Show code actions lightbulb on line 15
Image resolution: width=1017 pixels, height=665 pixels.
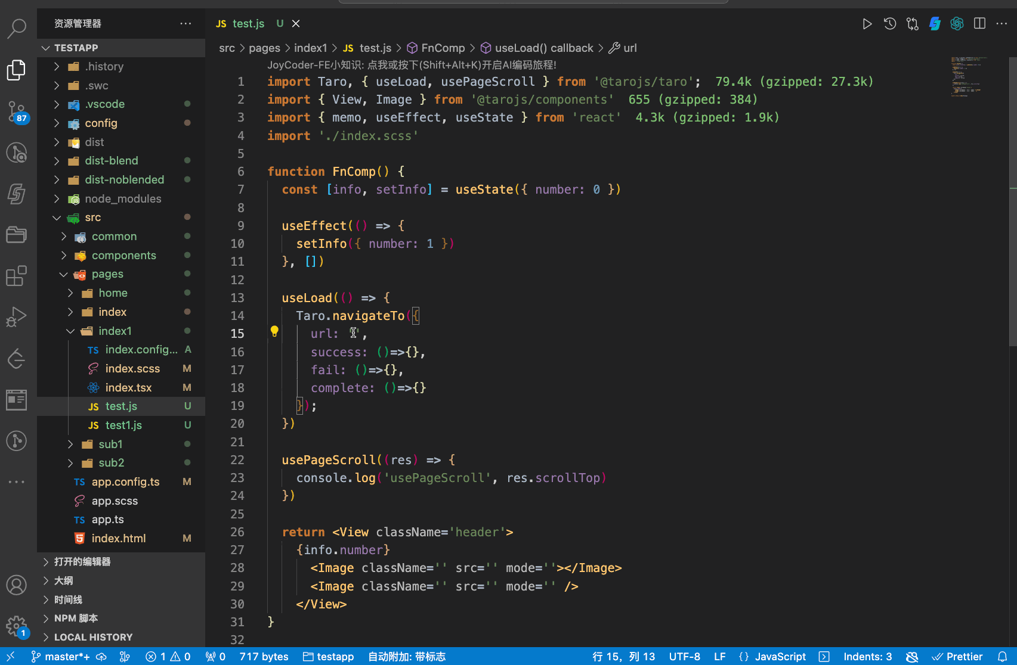(274, 331)
